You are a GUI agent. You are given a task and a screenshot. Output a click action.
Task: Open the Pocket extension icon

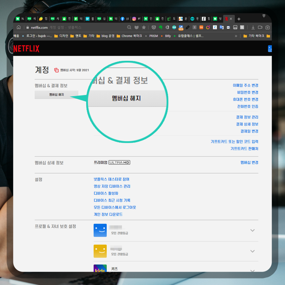click(154, 27)
